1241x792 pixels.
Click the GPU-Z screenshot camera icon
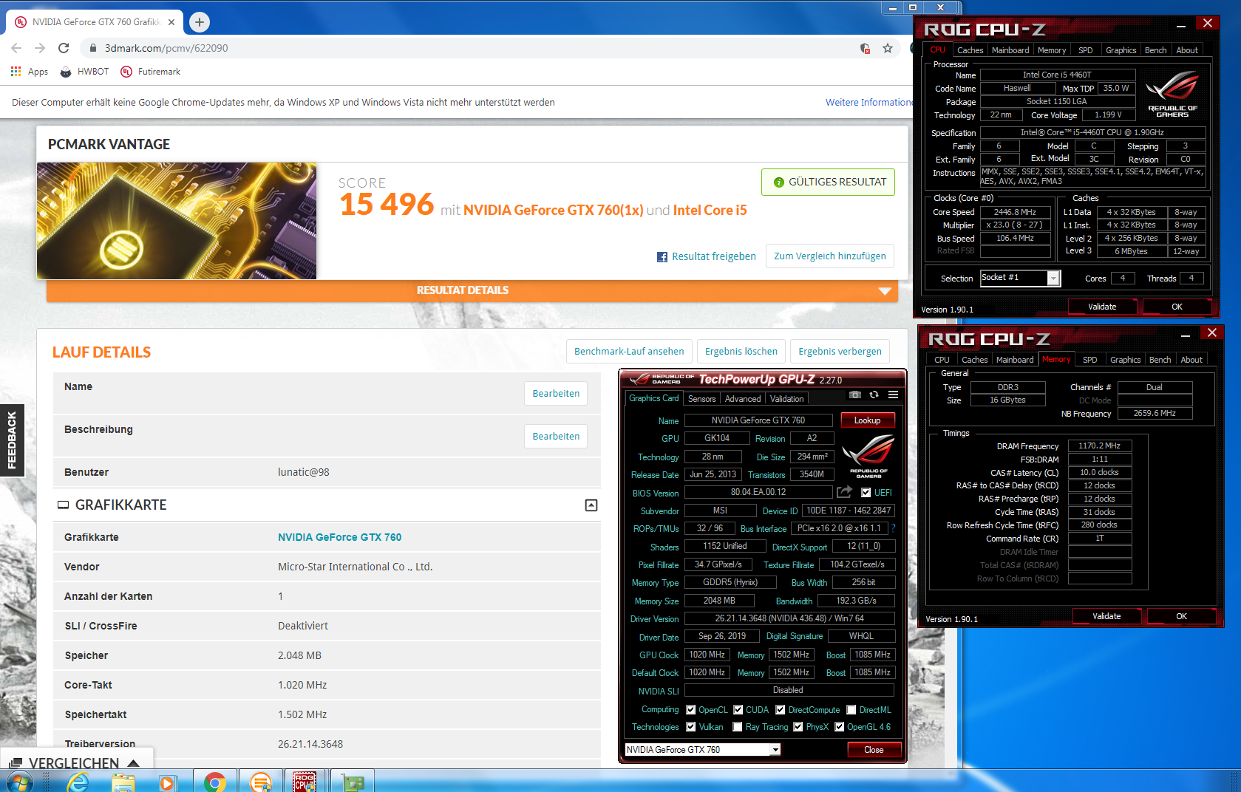click(x=854, y=395)
